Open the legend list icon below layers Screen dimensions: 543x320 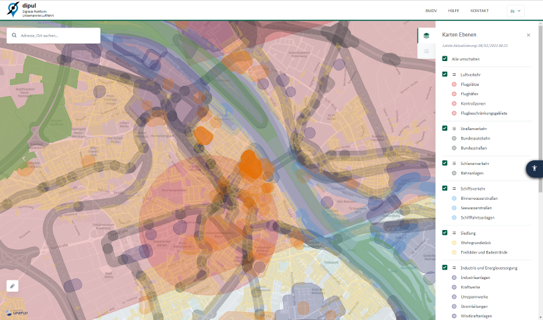426,51
